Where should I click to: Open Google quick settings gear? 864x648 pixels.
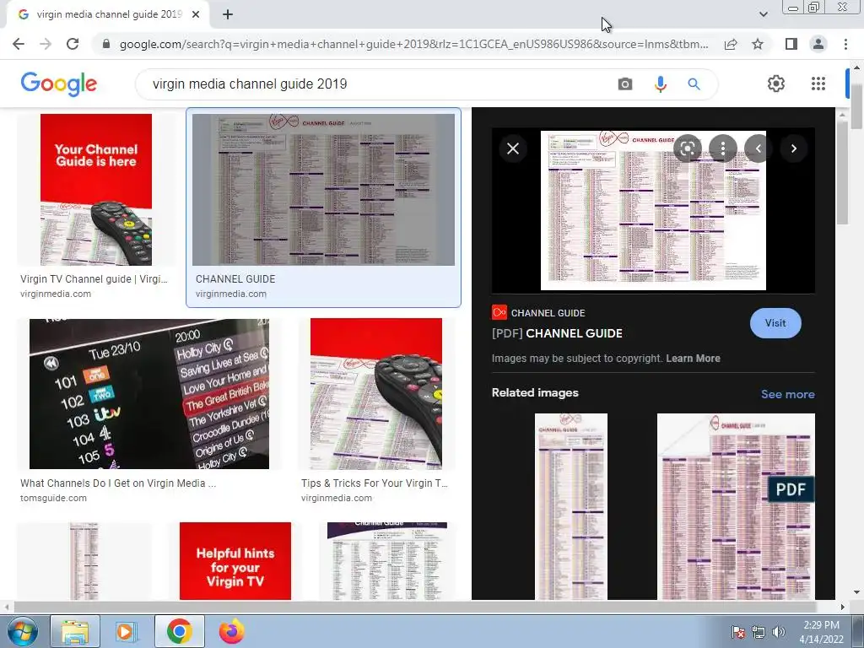coord(776,84)
